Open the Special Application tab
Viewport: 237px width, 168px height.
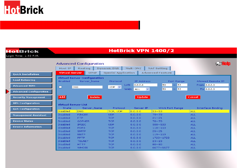click(x=119, y=73)
